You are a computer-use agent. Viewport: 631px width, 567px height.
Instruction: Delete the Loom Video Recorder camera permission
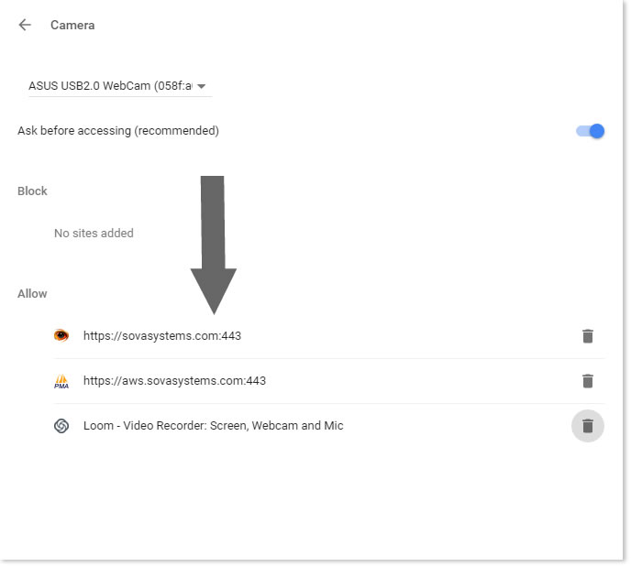588,426
